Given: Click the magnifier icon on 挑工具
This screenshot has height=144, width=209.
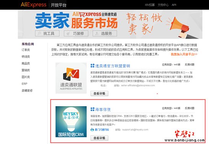Looking at the screenshot, I should tap(39, 33).
